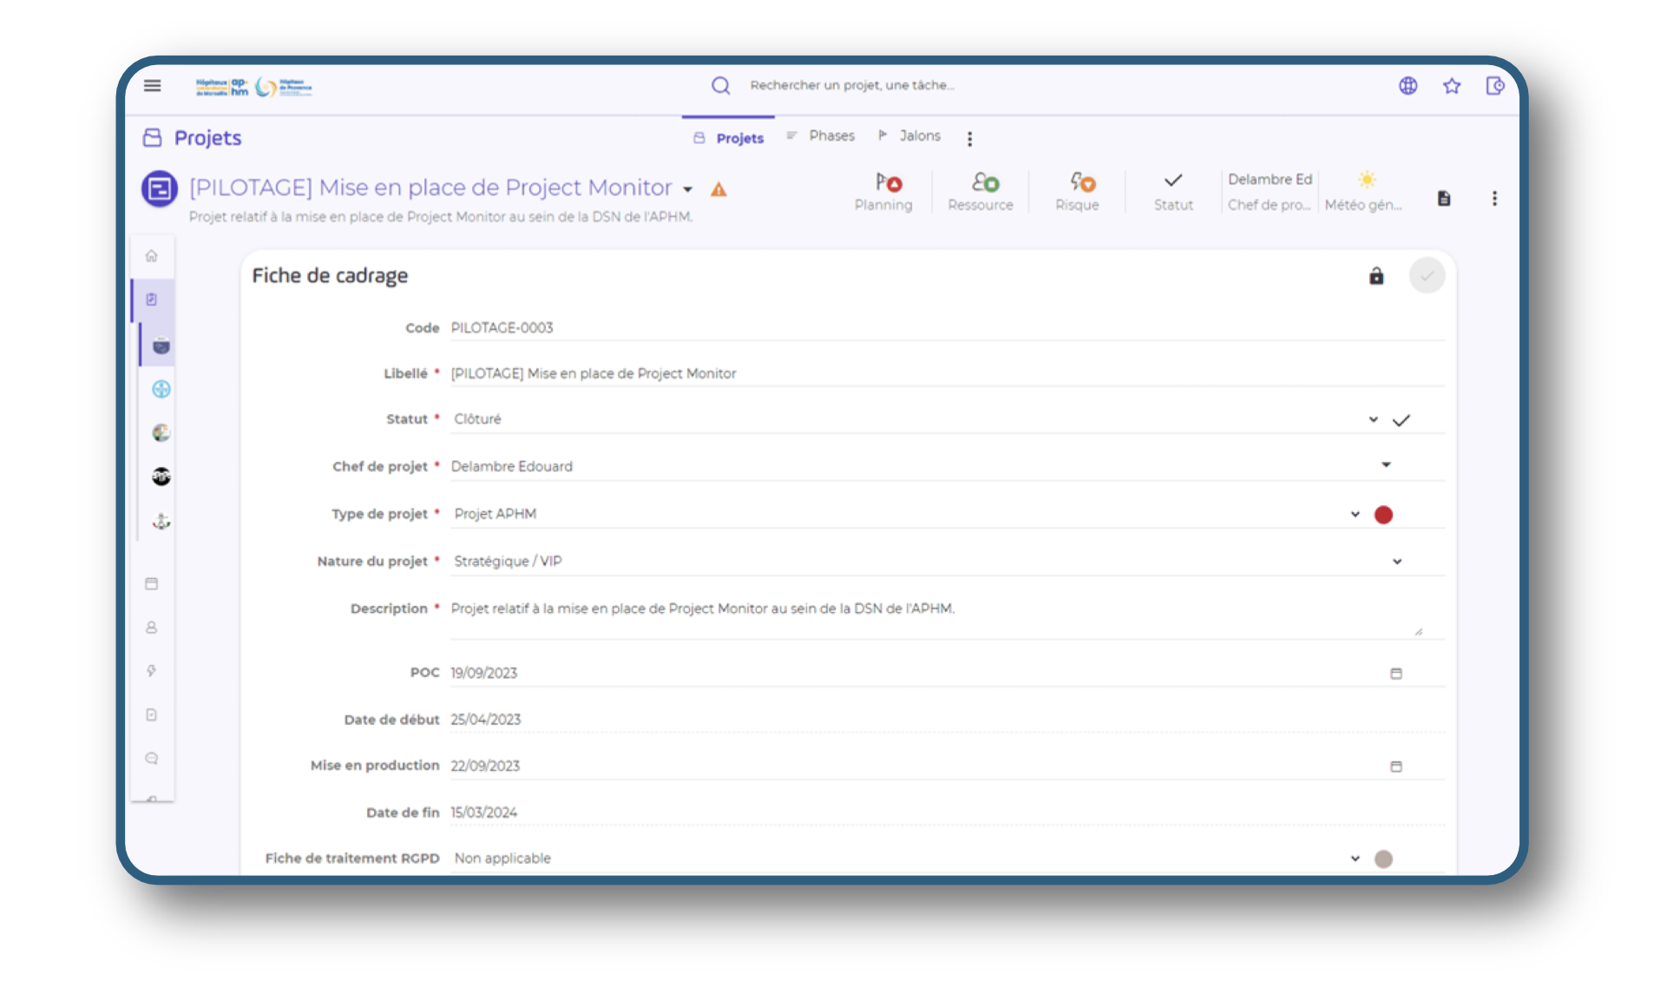Click the Projets header link
The image size is (1680, 981).
pyautogui.click(x=207, y=137)
